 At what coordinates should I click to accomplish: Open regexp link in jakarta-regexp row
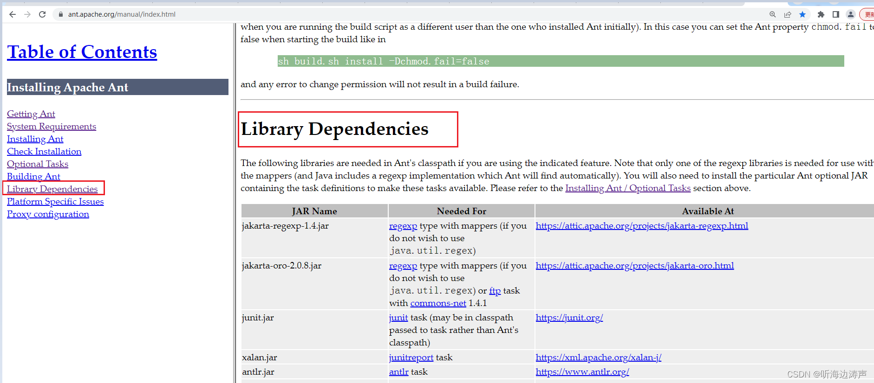coord(403,225)
